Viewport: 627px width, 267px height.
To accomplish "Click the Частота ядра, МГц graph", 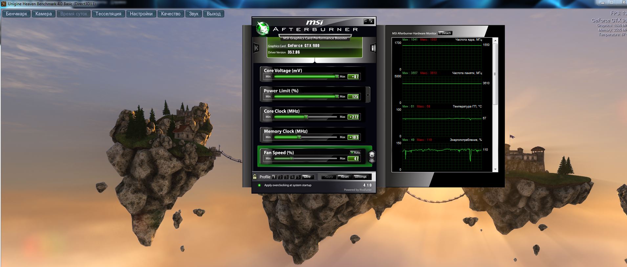I will coord(442,55).
